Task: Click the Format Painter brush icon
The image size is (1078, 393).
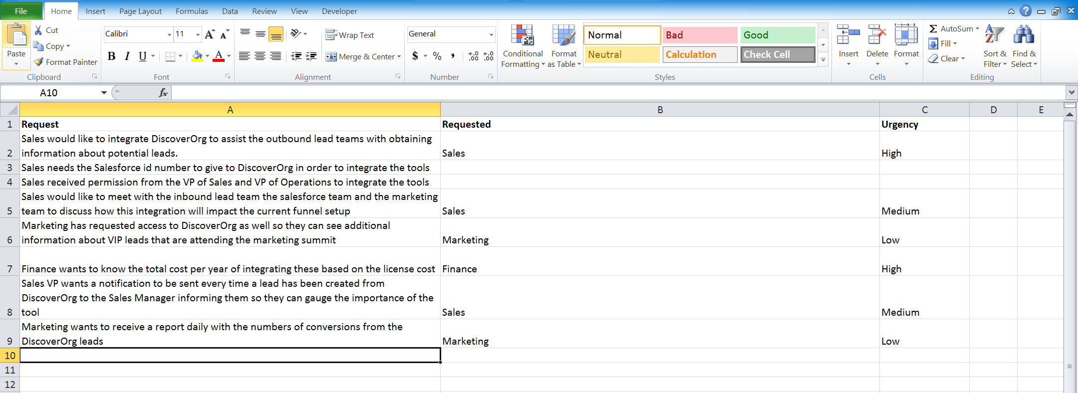Action: click(x=39, y=62)
